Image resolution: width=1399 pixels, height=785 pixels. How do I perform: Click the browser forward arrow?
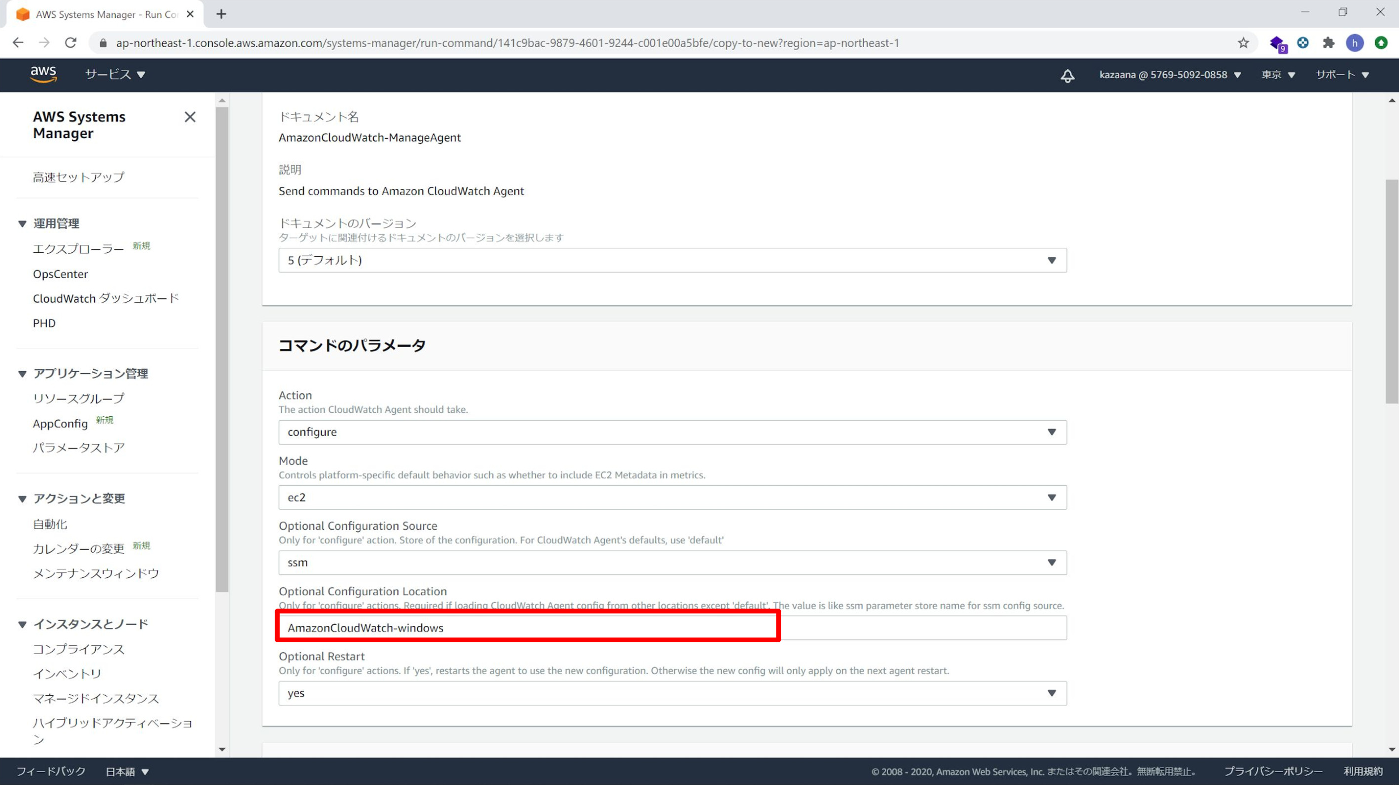(x=44, y=43)
